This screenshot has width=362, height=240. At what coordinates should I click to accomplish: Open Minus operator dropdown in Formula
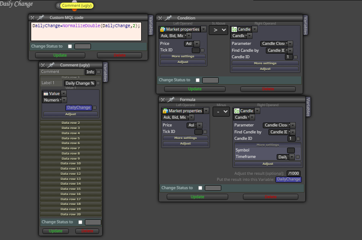point(221,112)
